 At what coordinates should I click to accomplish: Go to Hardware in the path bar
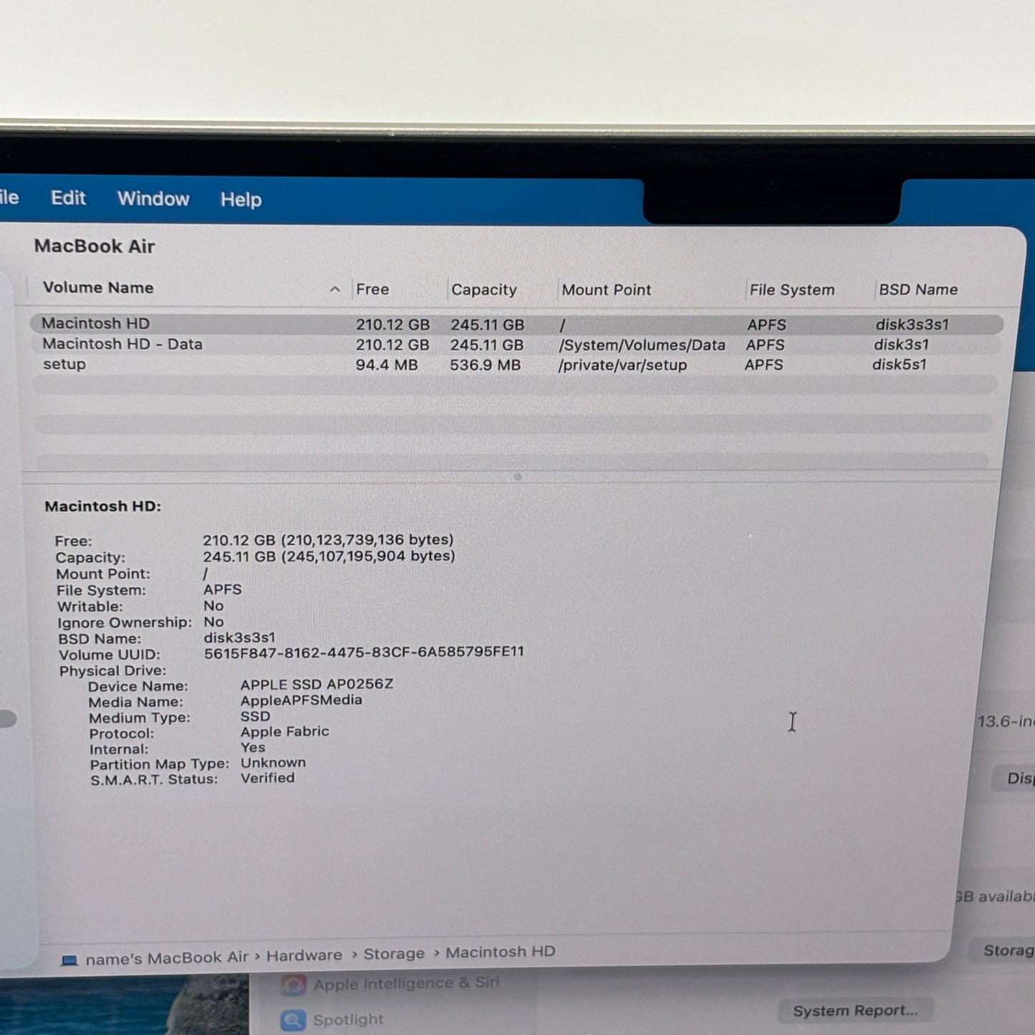coord(304,955)
